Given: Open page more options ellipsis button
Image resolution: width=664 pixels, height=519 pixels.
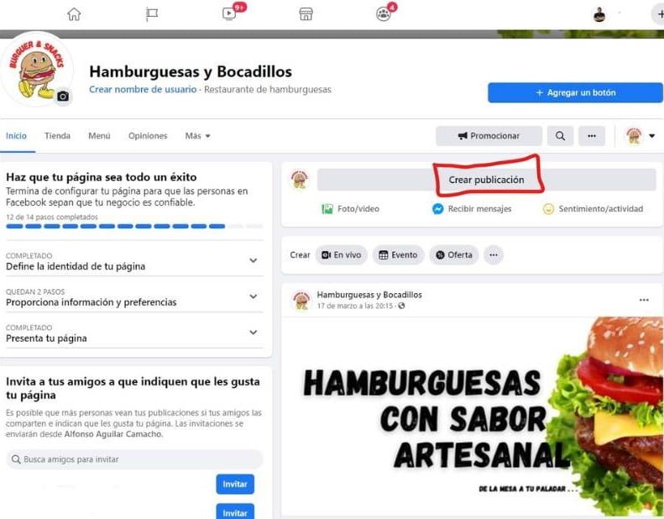Looking at the screenshot, I should pos(592,136).
